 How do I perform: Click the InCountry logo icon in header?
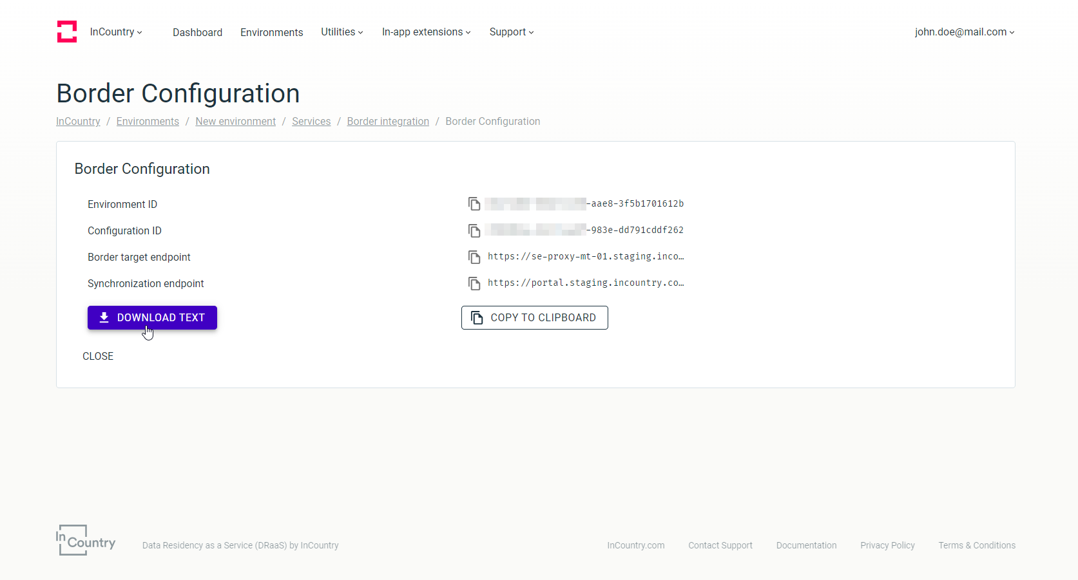click(x=67, y=32)
